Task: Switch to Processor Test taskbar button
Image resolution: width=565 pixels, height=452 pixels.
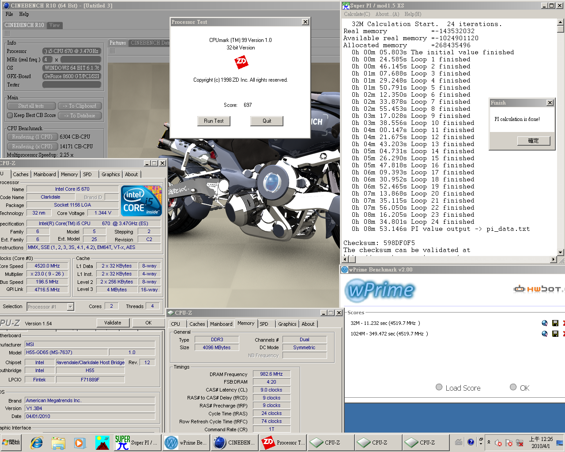Action: (x=282, y=442)
